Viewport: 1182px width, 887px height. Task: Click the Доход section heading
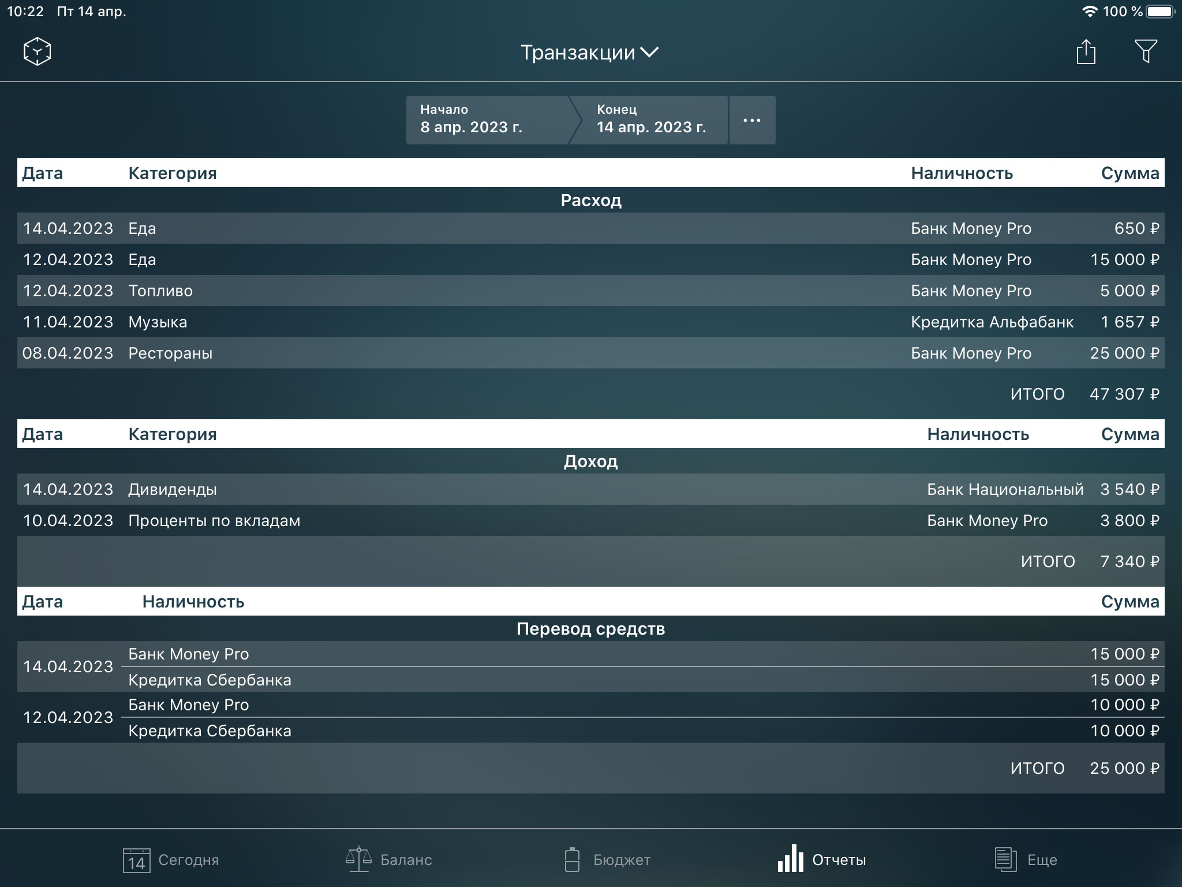(x=591, y=461)
